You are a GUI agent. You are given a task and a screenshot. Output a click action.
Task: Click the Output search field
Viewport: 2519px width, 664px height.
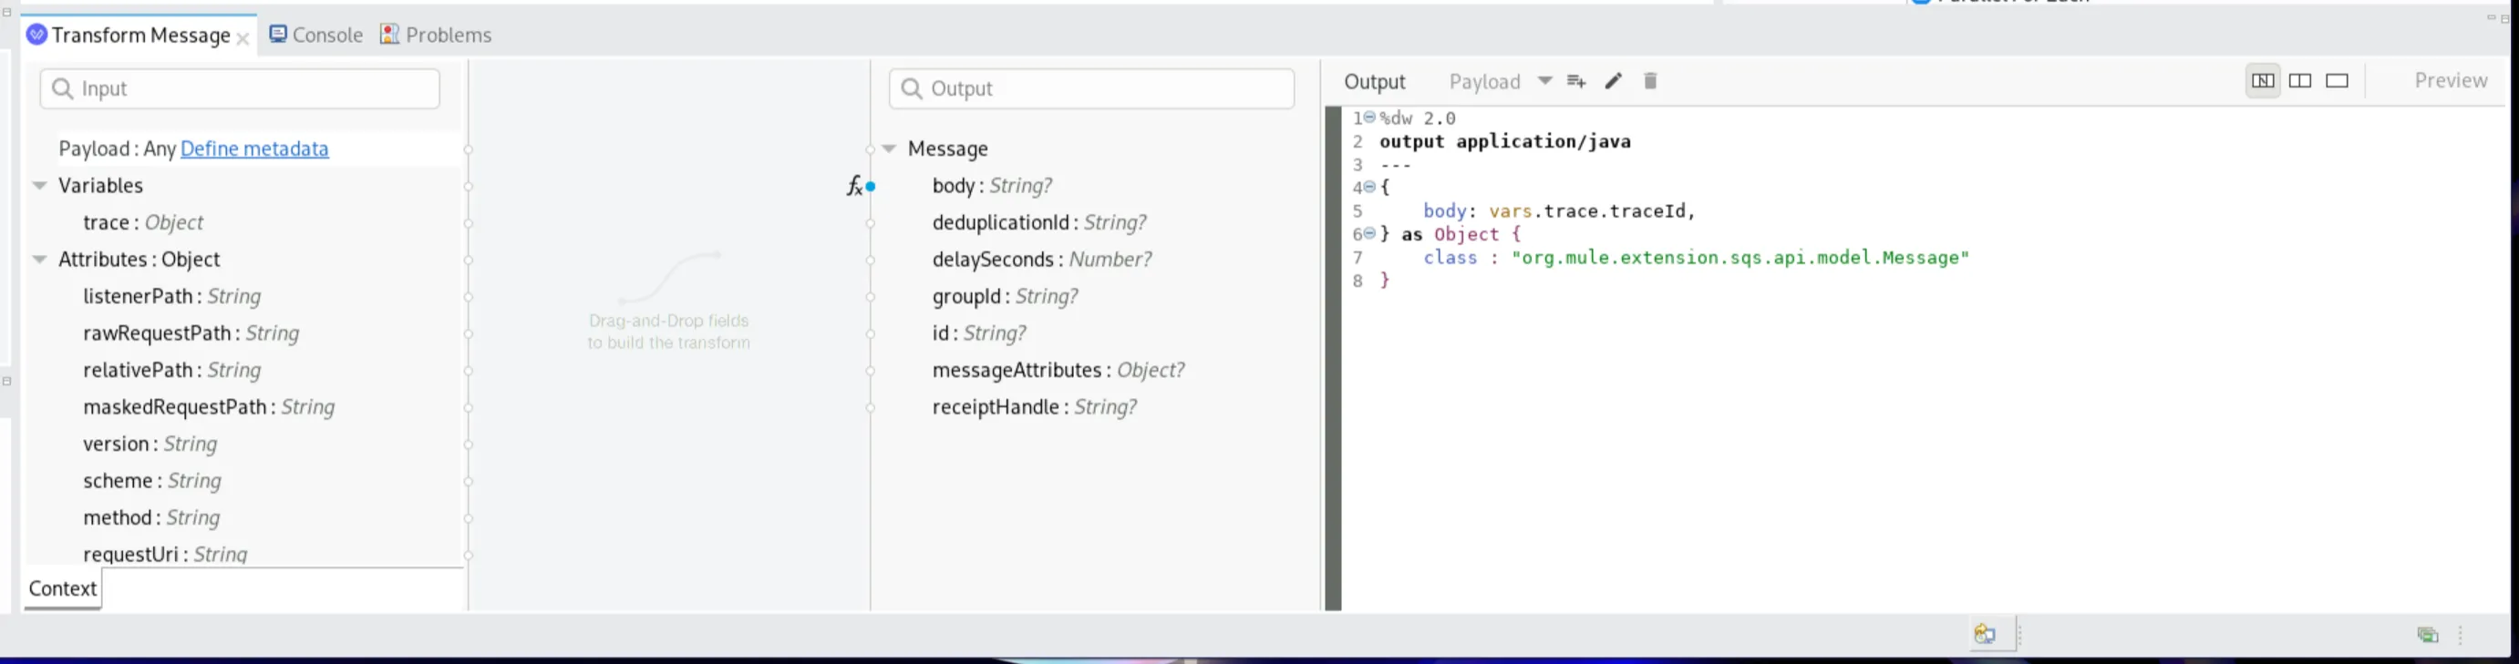click(1091, 89)
